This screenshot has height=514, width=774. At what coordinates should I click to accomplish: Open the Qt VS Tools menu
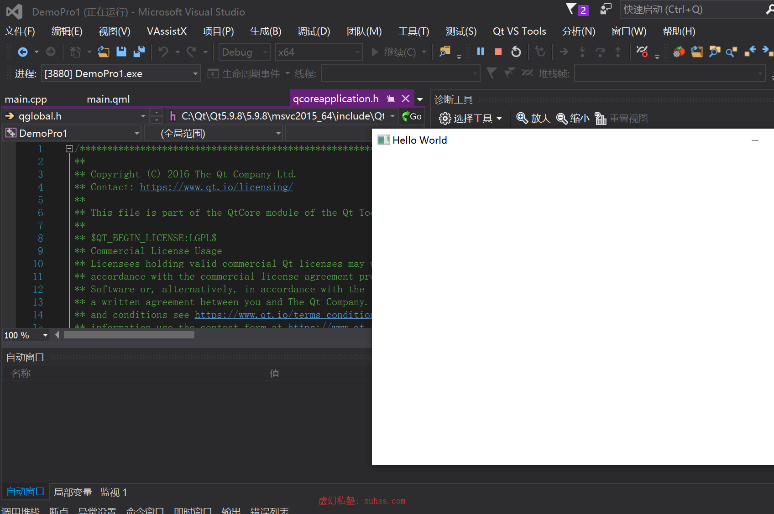519,31
